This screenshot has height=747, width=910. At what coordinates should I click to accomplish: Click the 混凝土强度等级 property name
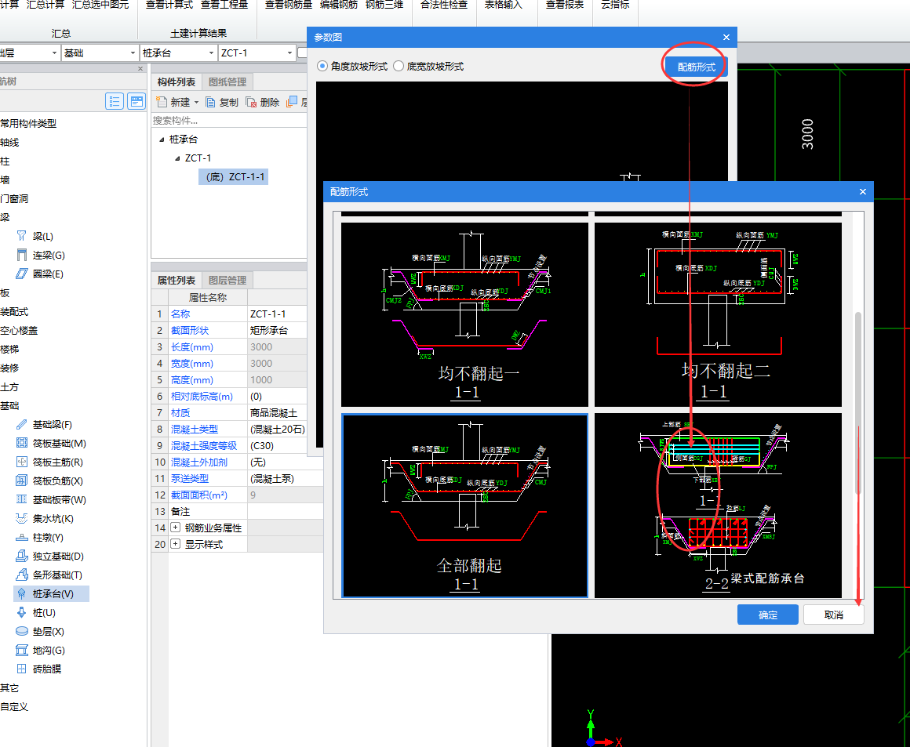[x=204, y=445]
